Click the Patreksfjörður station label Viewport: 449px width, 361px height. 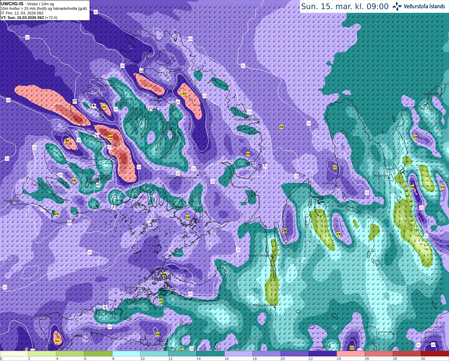point(41,184)
